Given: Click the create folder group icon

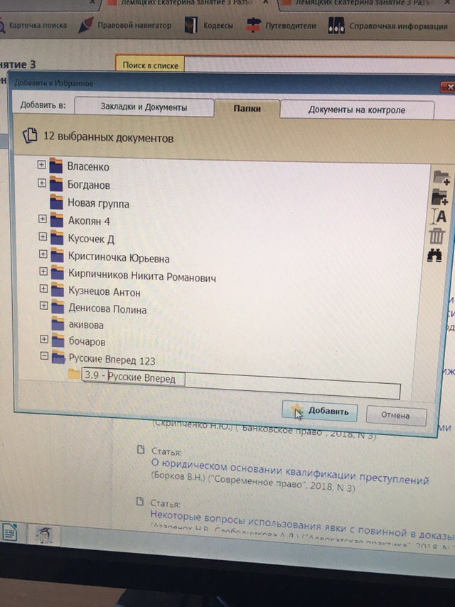Looking at the screenshot, I should point(440,197).
